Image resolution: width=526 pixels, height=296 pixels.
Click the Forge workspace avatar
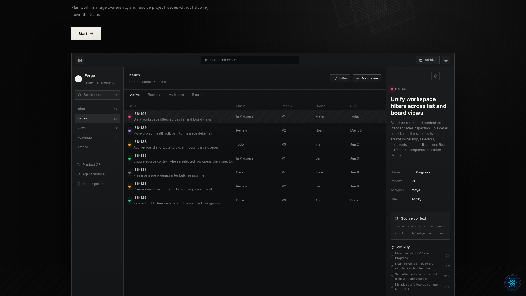point(78,79)
